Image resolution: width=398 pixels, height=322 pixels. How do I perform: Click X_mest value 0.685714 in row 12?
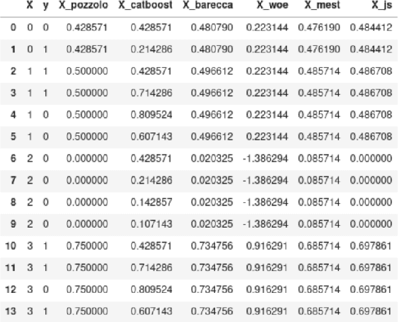pyautogui.click(x=319, y=289)
